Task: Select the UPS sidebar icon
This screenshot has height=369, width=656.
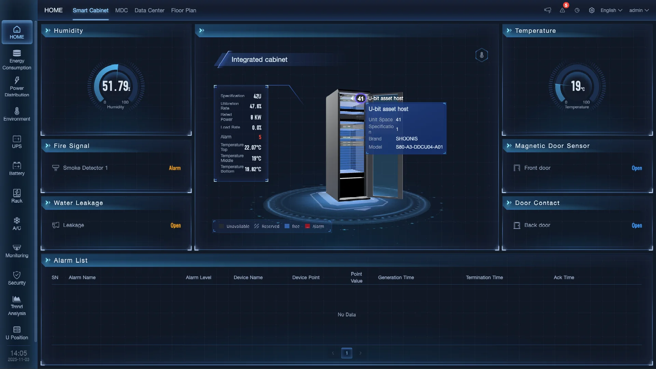Action: [17, 142]
